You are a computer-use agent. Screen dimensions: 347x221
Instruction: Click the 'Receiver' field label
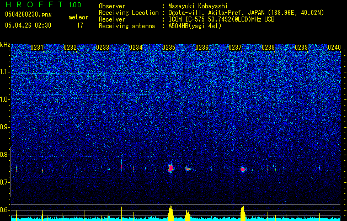(x=112, y=19)
